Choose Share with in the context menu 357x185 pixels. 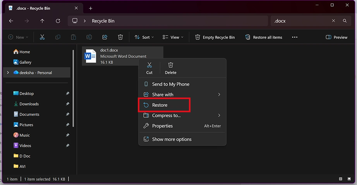point(182,94)
